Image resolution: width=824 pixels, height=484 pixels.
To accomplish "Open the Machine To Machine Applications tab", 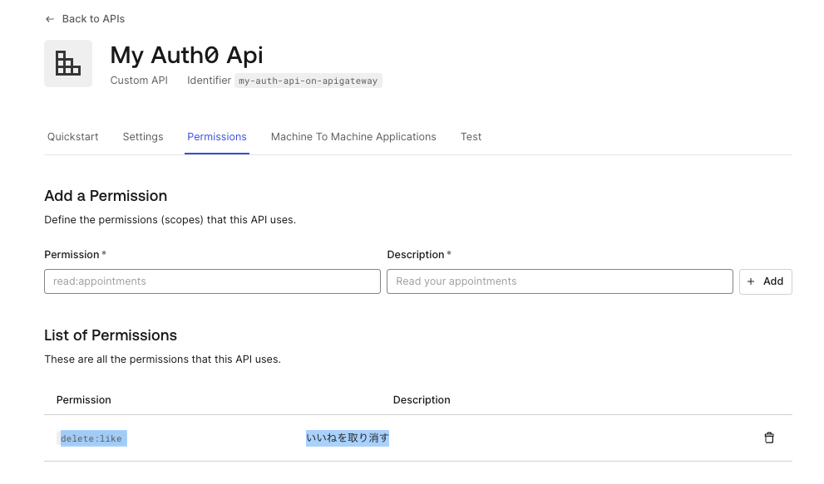I will (x=353, y=136).
